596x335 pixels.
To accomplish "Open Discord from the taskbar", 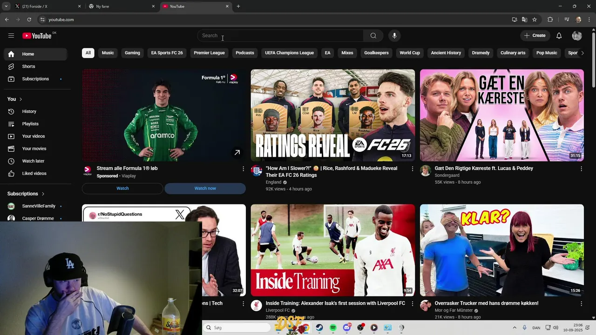I will point(347,328).
